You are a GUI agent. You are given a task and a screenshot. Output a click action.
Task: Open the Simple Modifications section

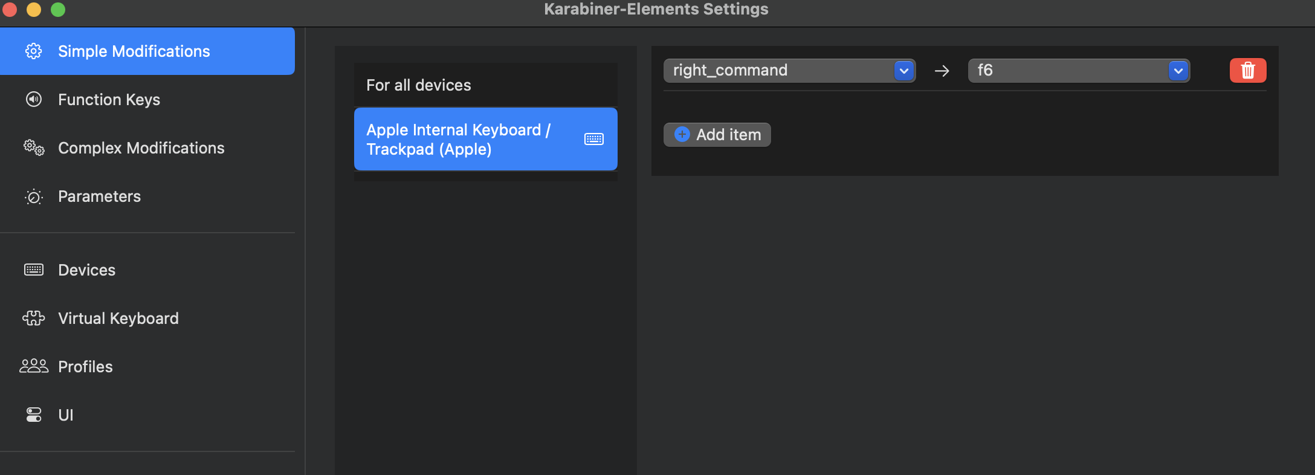[147, 51]
